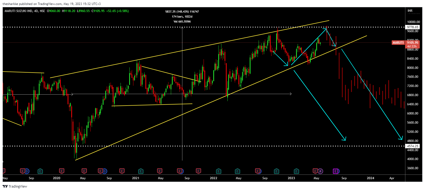This screenshot has width=425, height=191.
Task: Click red earnings marker just after the 2020 label
Action: pyautogui.click(x=62, y=171)
